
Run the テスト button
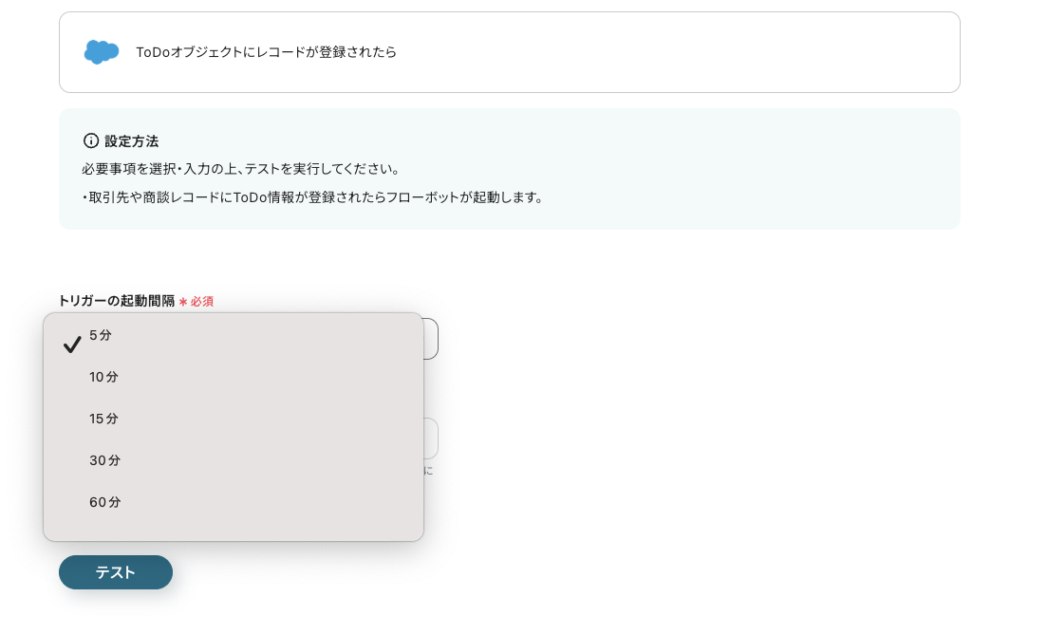click(x=116, y=572)
